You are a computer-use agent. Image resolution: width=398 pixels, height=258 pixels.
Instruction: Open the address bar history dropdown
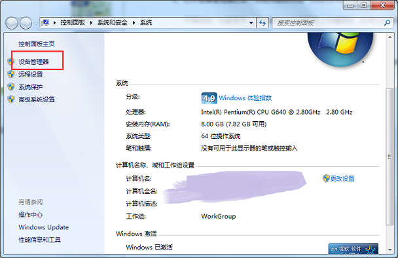[x=251, y=23]
